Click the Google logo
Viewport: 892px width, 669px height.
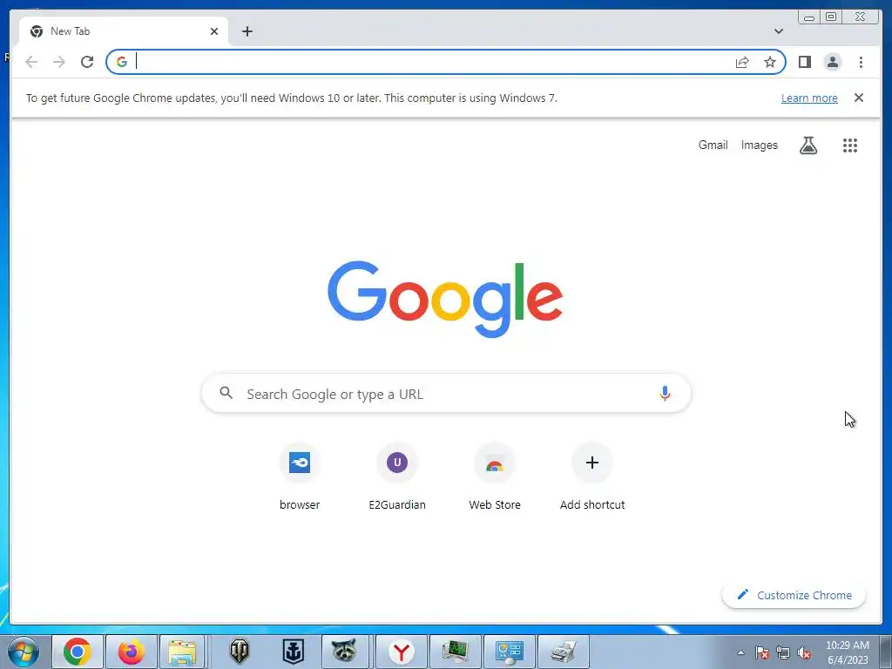click(445, 300)
